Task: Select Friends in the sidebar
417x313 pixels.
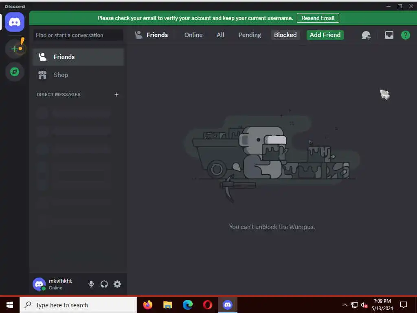Action: tap(79, 57)
